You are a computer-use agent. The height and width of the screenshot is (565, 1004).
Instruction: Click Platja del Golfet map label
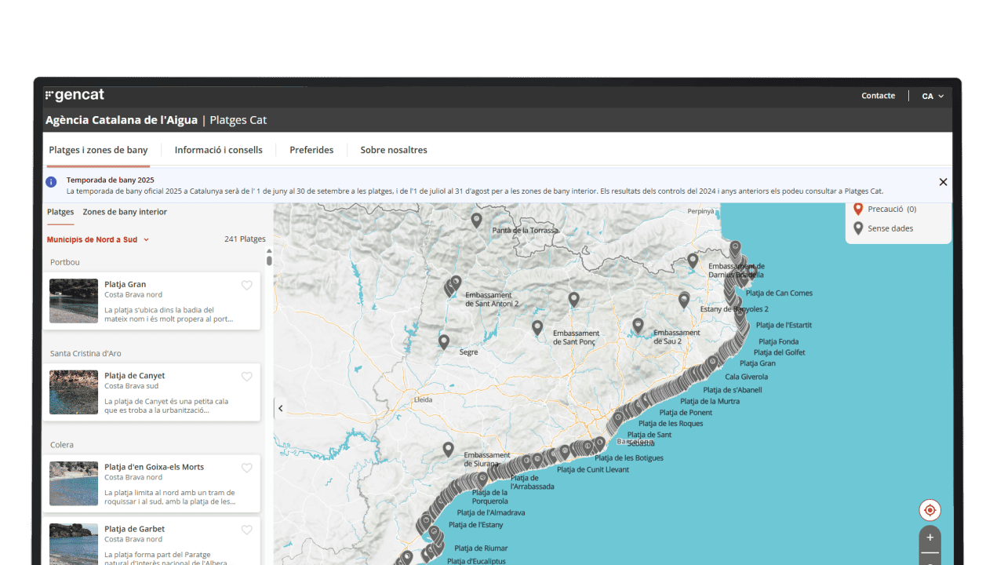click(x=779, y=352)
